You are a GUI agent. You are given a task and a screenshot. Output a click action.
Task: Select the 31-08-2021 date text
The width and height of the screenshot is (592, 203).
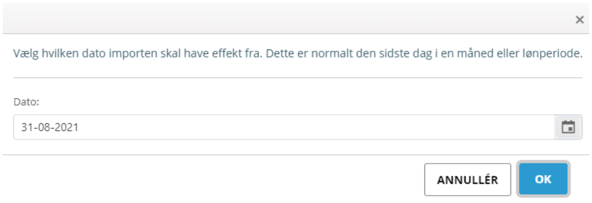50,127
